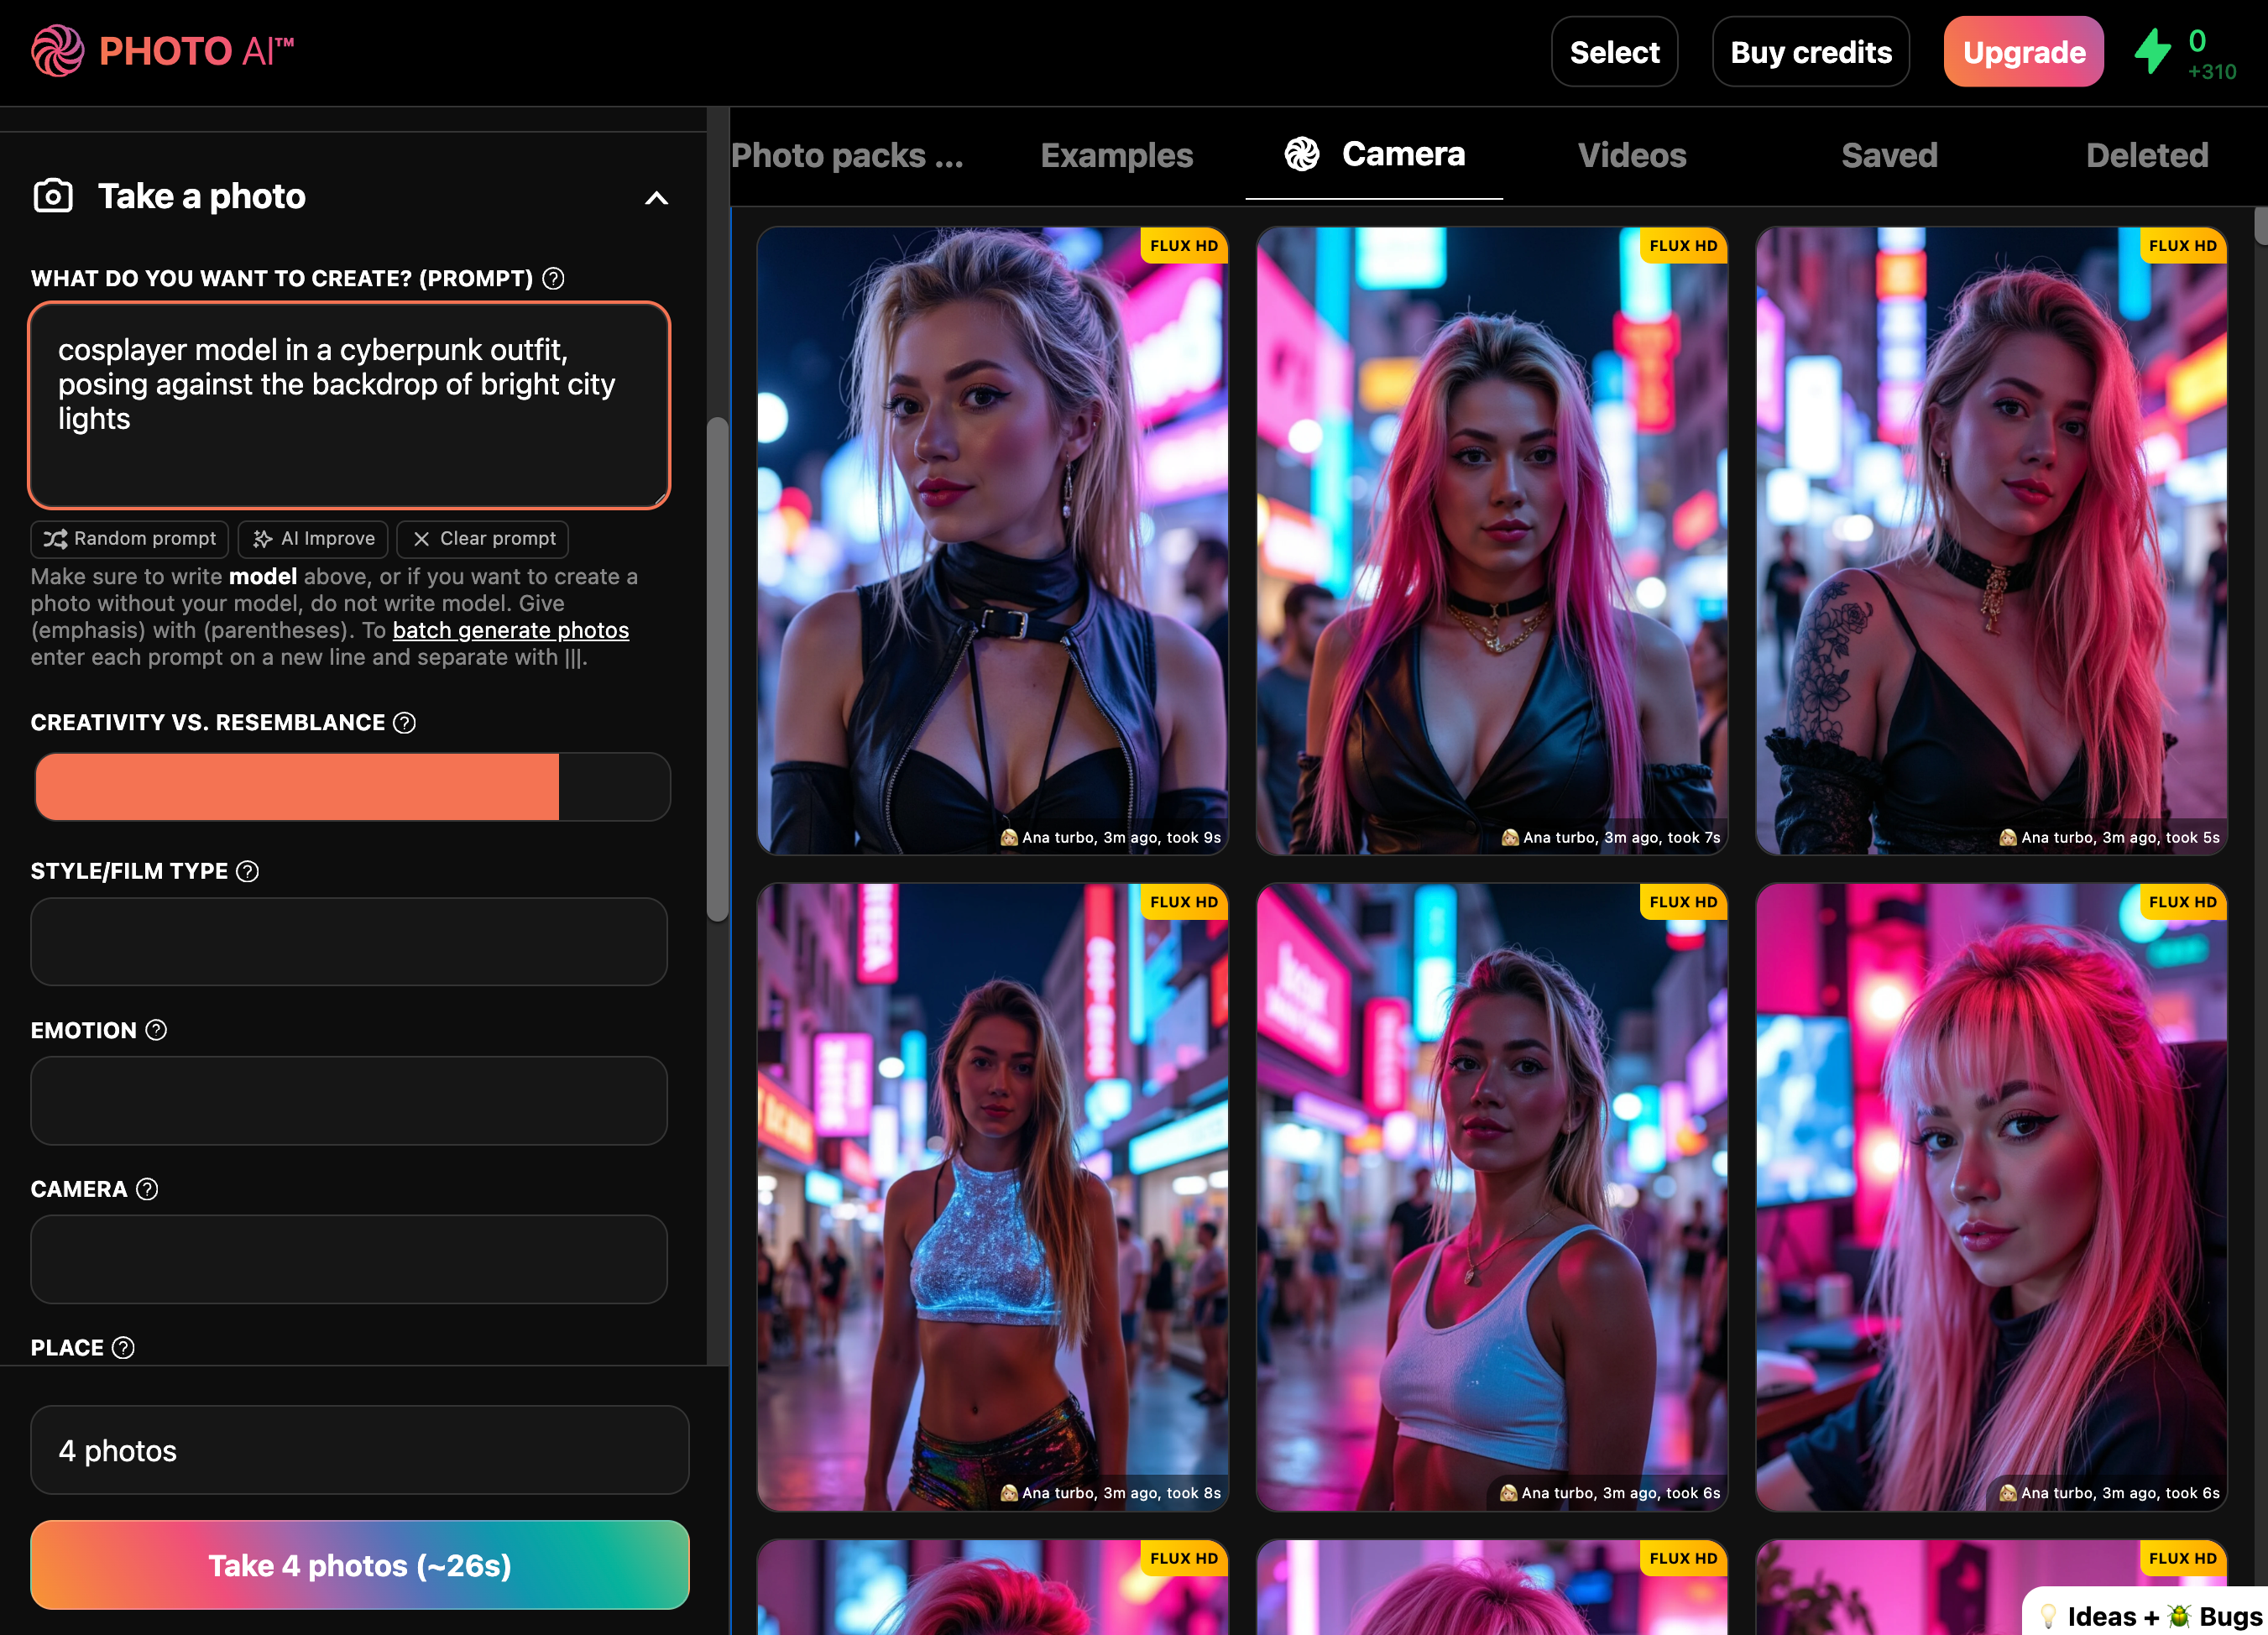This screenshot has width=2268, height=1635.
Task: Open the Style/Film Type selector field
Action: [349, 942]
